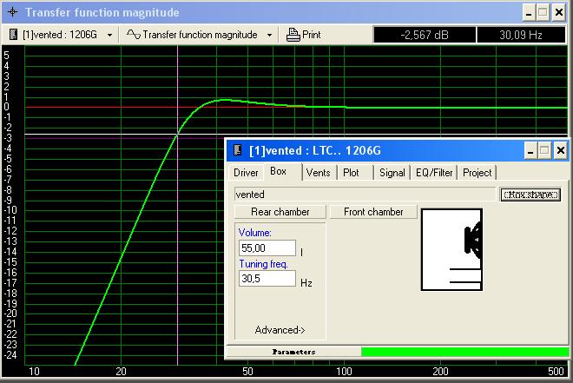This screenshot has width=573, height=383.
Task: Go to the Signal tab
Action: click(x=392, y=173)
